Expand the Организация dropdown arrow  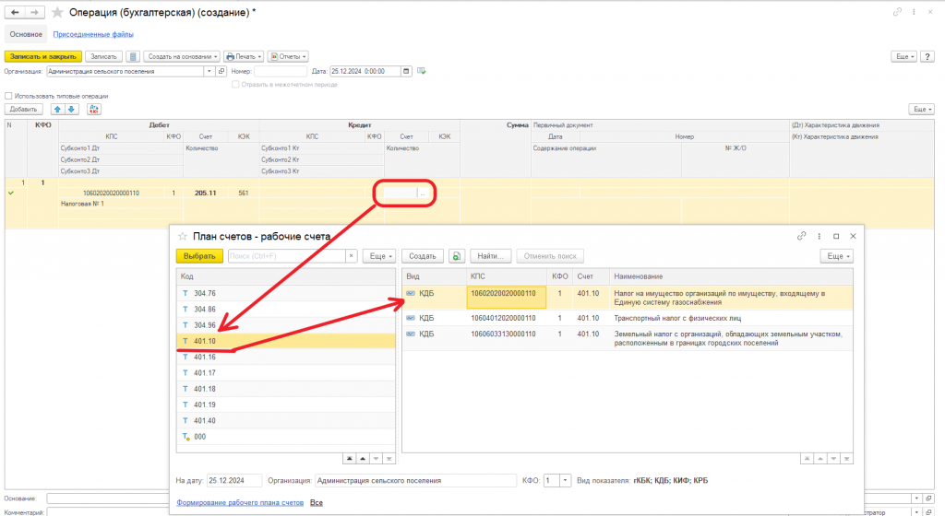click(209, 71)
